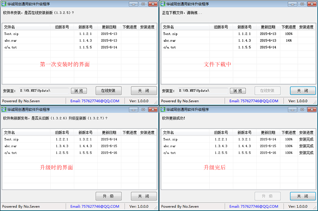
Task: Select abc.rar row in 软件未安装 window
Action: point(79,40)
